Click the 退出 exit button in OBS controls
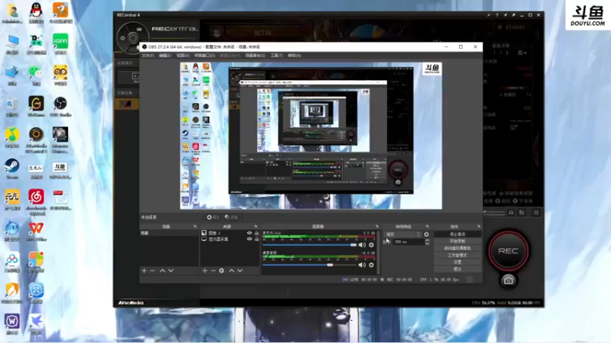 pyautogui.click(x=457, y=269)
